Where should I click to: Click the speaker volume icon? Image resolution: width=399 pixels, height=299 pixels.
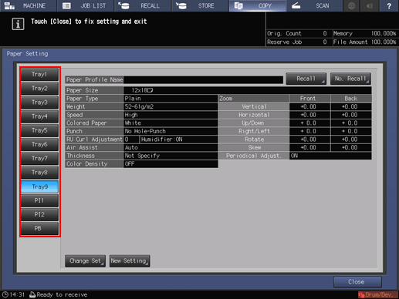pyautogui.click(x=370, y=5)
